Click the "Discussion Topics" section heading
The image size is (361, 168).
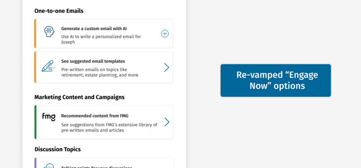point(58,149)
